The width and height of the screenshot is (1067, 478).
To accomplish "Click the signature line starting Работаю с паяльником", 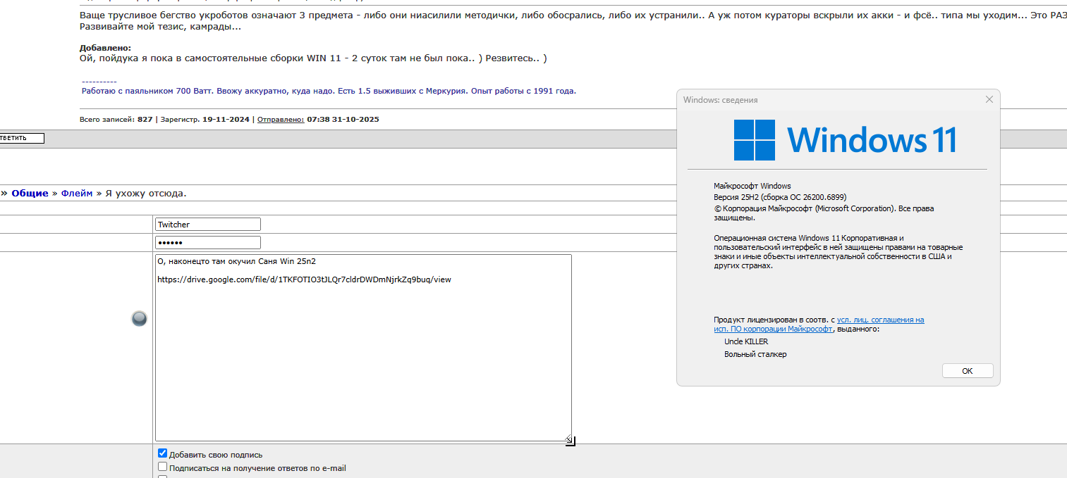I will click(329, 91).
